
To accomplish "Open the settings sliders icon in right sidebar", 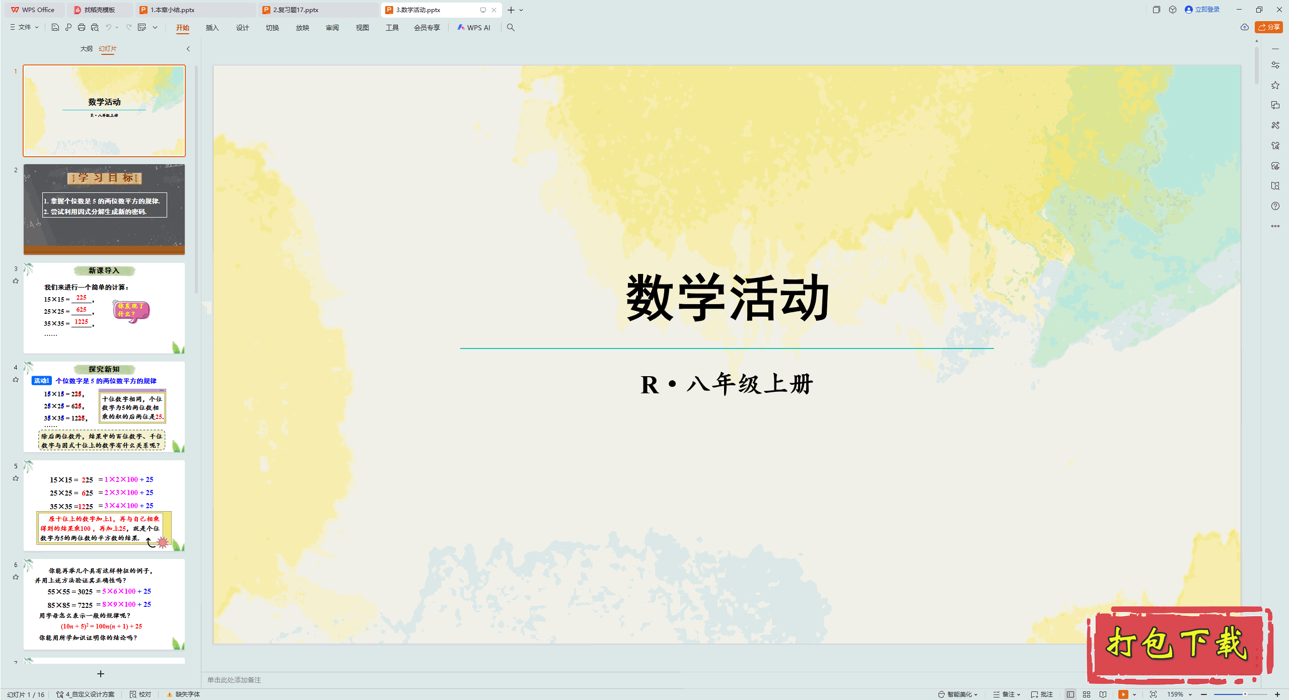I will [x=1275, y=65].
